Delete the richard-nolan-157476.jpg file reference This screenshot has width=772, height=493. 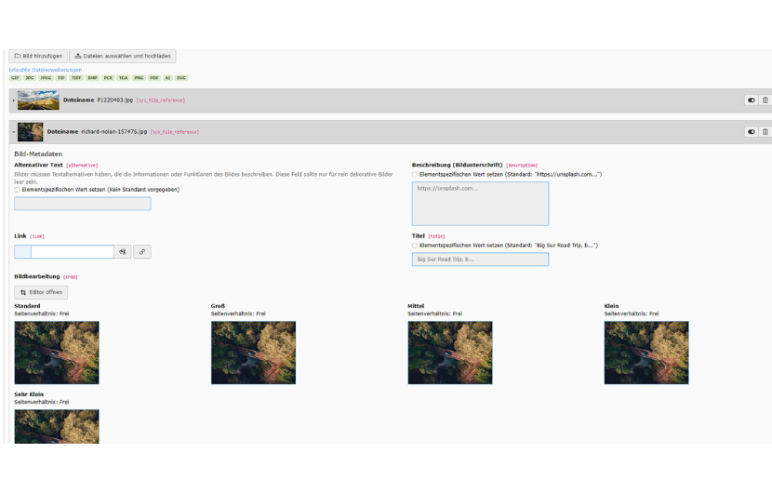click(x=765, y=132)
